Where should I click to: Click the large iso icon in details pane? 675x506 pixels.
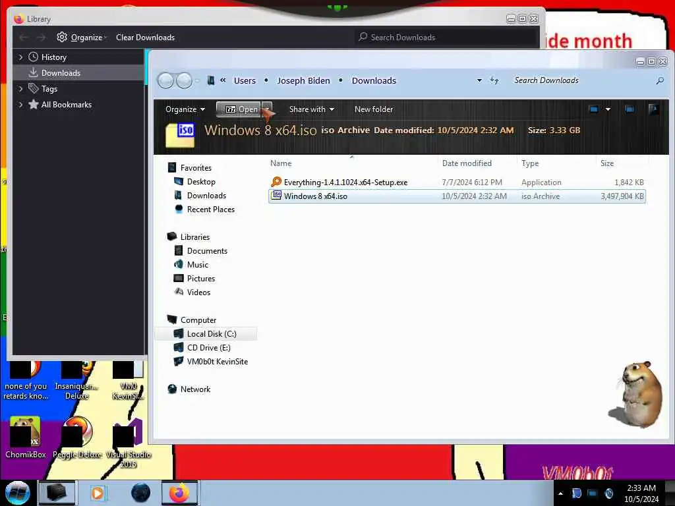click(x=180, y=135)
